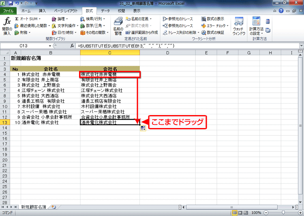Switch to the Page Layout (ページ レイアウト) tab
This screenshot has width=304, height=216.
[66, 11]
